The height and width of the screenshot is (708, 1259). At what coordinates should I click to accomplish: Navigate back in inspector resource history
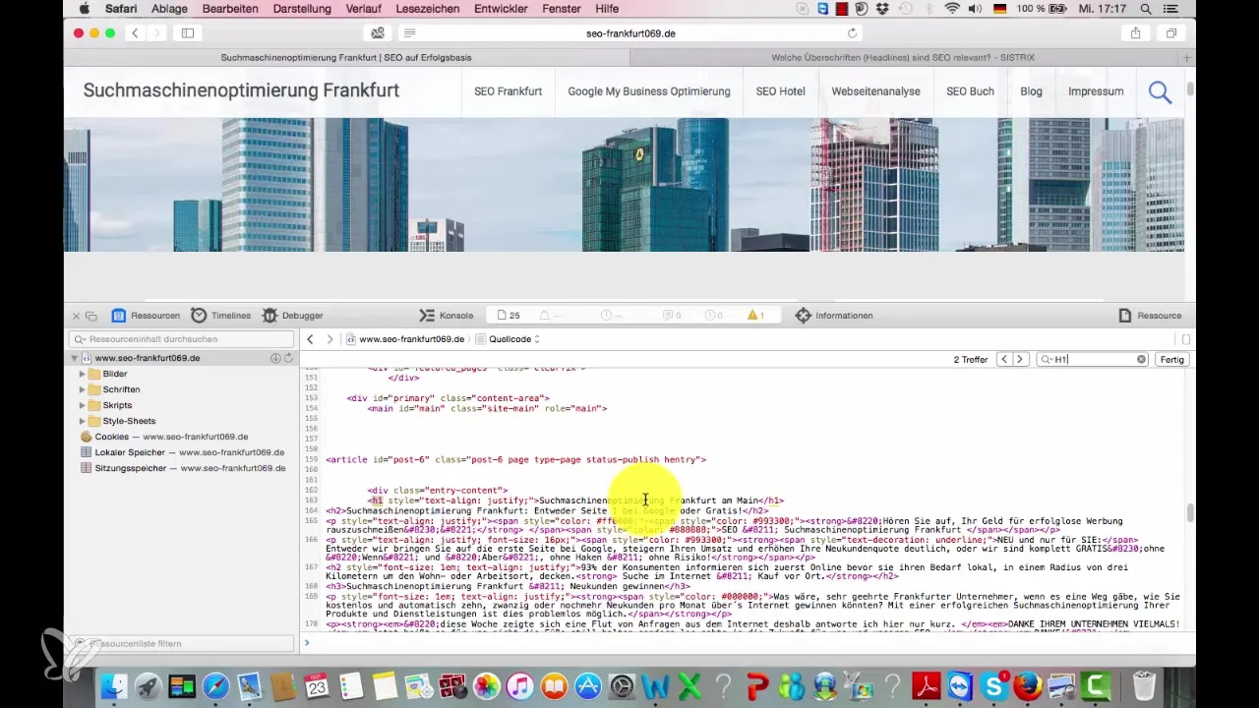pyautogui.click(x=311, y=339)
